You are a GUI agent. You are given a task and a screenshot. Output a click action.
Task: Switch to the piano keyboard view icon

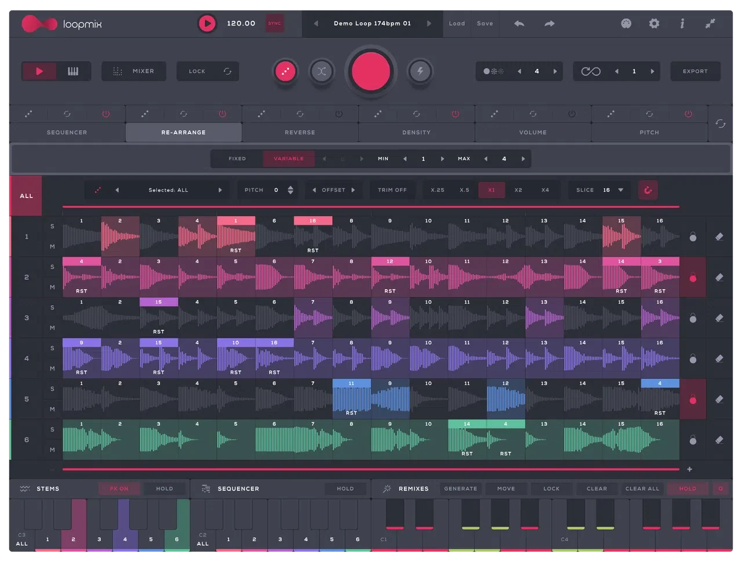[73, 71]
